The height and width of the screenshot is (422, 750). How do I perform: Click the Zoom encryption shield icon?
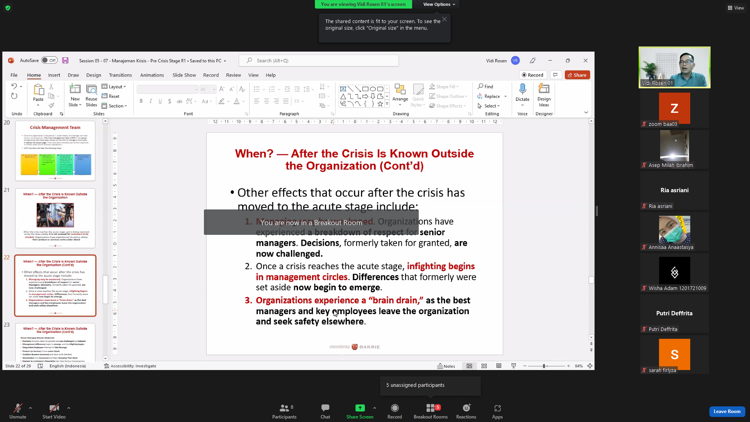[x=8, y=8]
